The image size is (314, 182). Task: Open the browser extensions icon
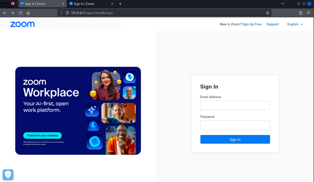pyautogui.click(x=301, y=13)
